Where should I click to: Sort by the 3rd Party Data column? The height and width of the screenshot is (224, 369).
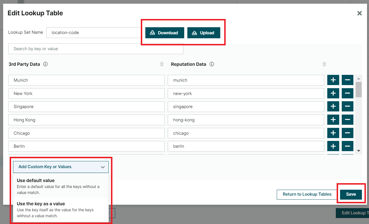(162, 64)
